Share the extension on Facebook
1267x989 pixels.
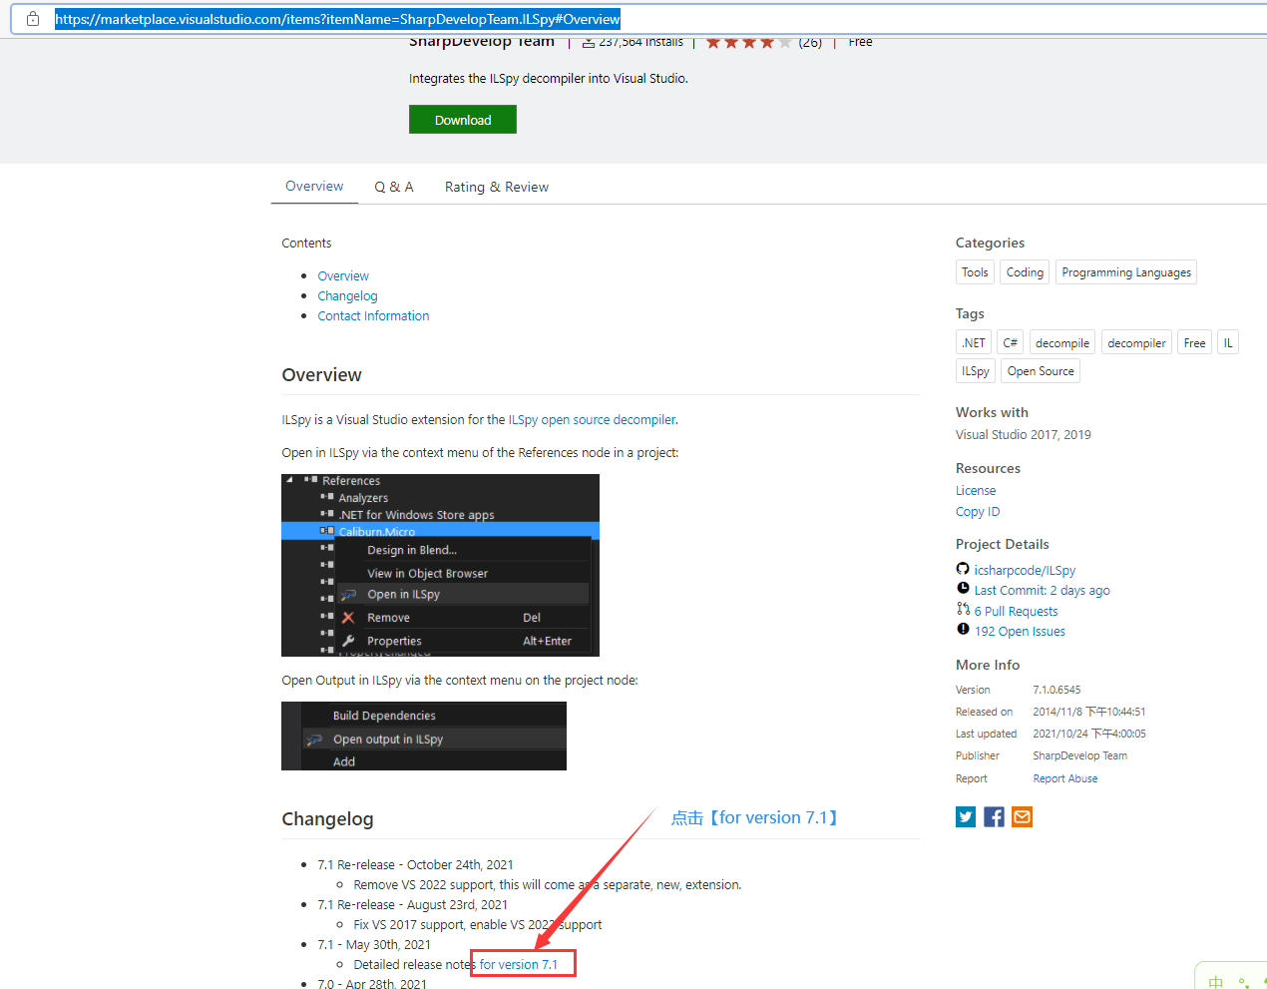[994, 817]
